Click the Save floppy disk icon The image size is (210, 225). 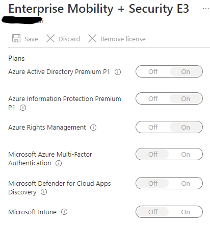pos(16,38)
